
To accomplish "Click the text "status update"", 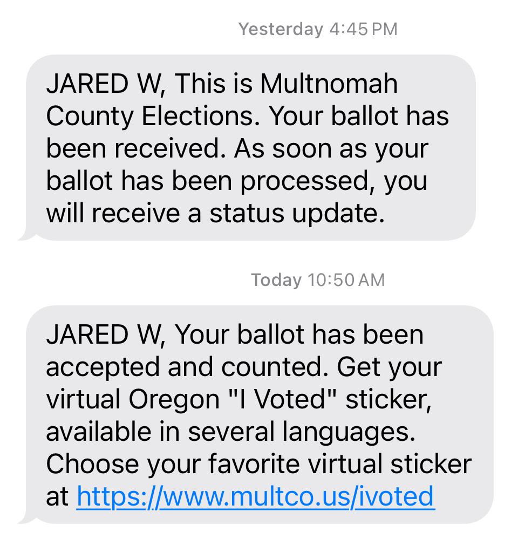I will click(296, 213).
